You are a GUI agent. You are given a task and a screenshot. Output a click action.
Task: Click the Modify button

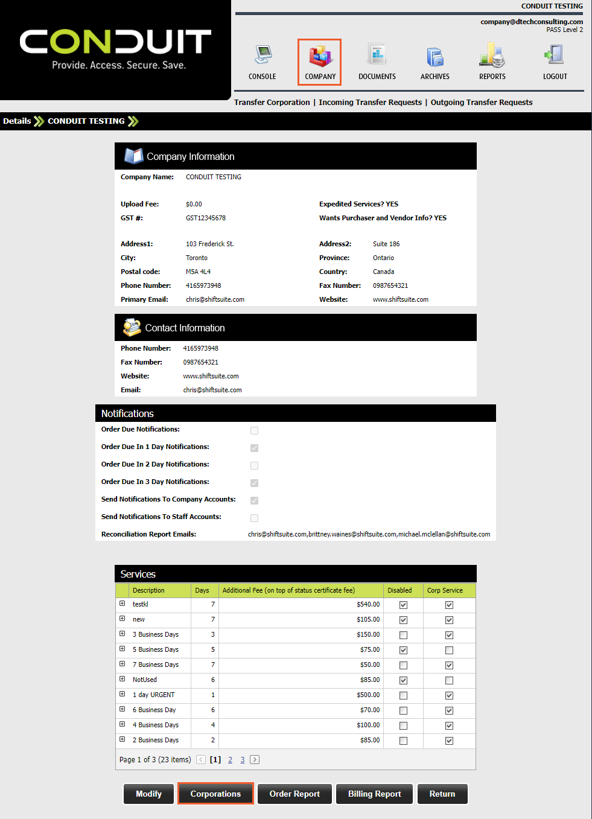(148, 794)
